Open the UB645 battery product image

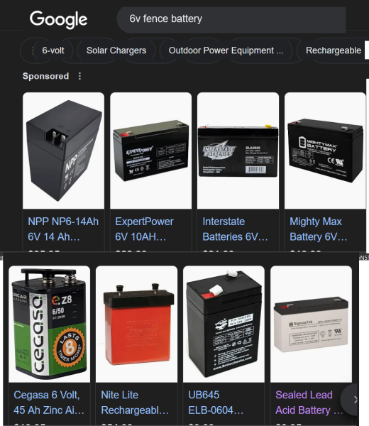click(224, 324)
